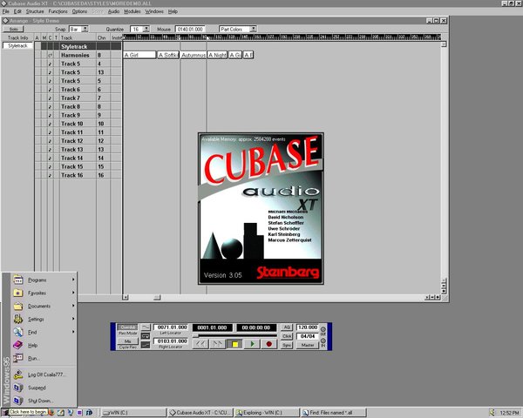
Task: Toggle the Cycle icon in the transport bar
Action: coord(146,336)
